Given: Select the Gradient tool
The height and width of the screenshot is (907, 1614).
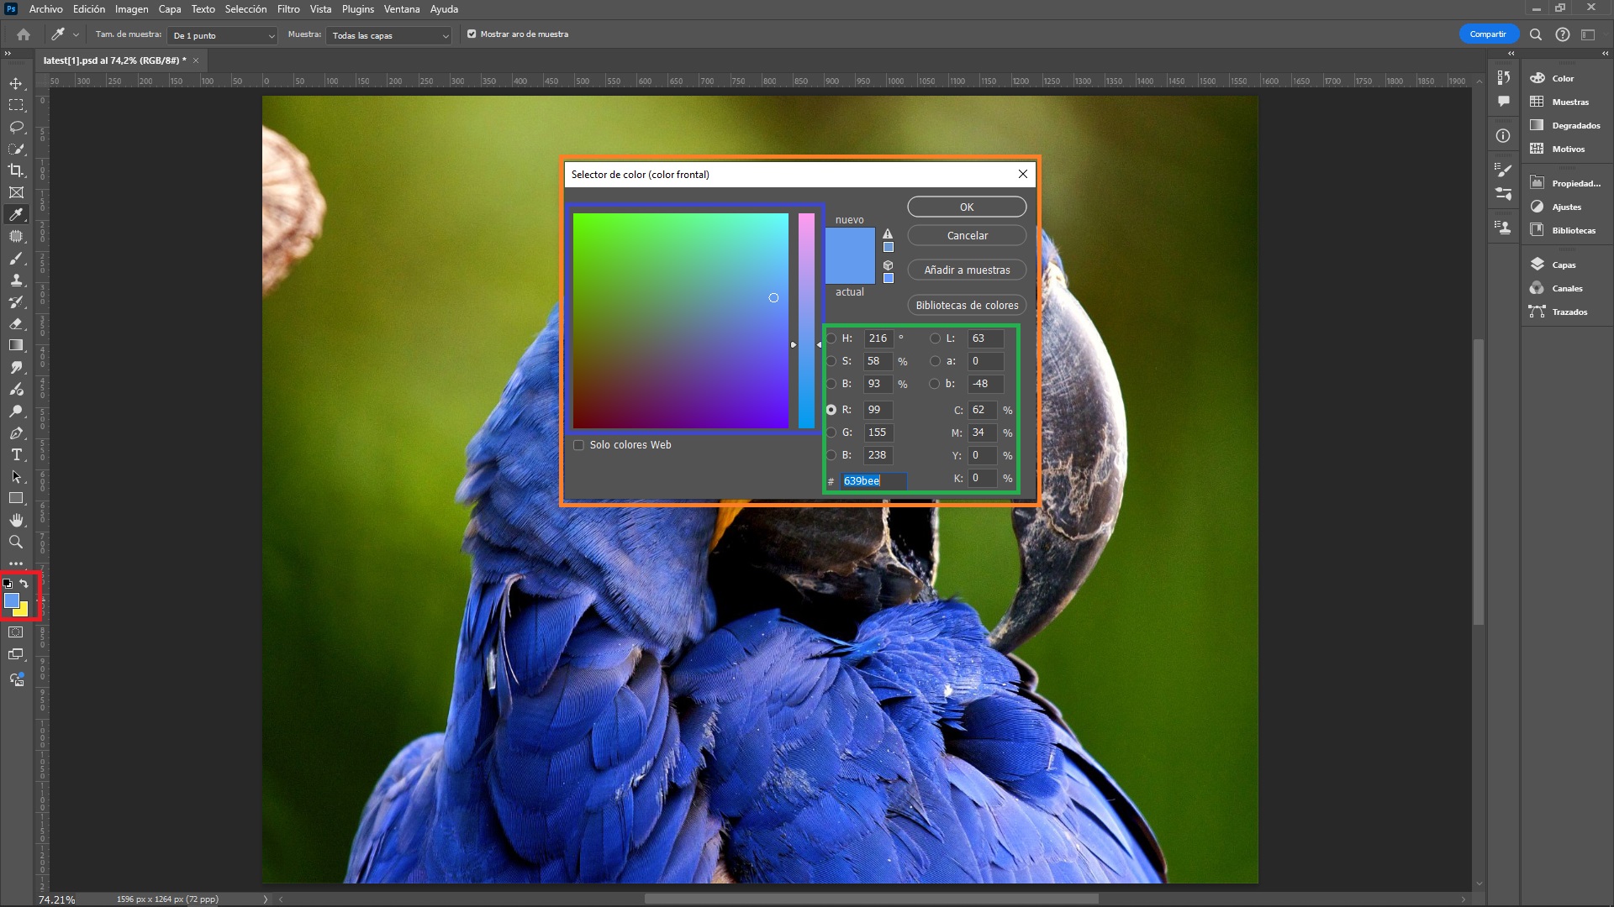Looking at the screenshot, I should 16,345.
